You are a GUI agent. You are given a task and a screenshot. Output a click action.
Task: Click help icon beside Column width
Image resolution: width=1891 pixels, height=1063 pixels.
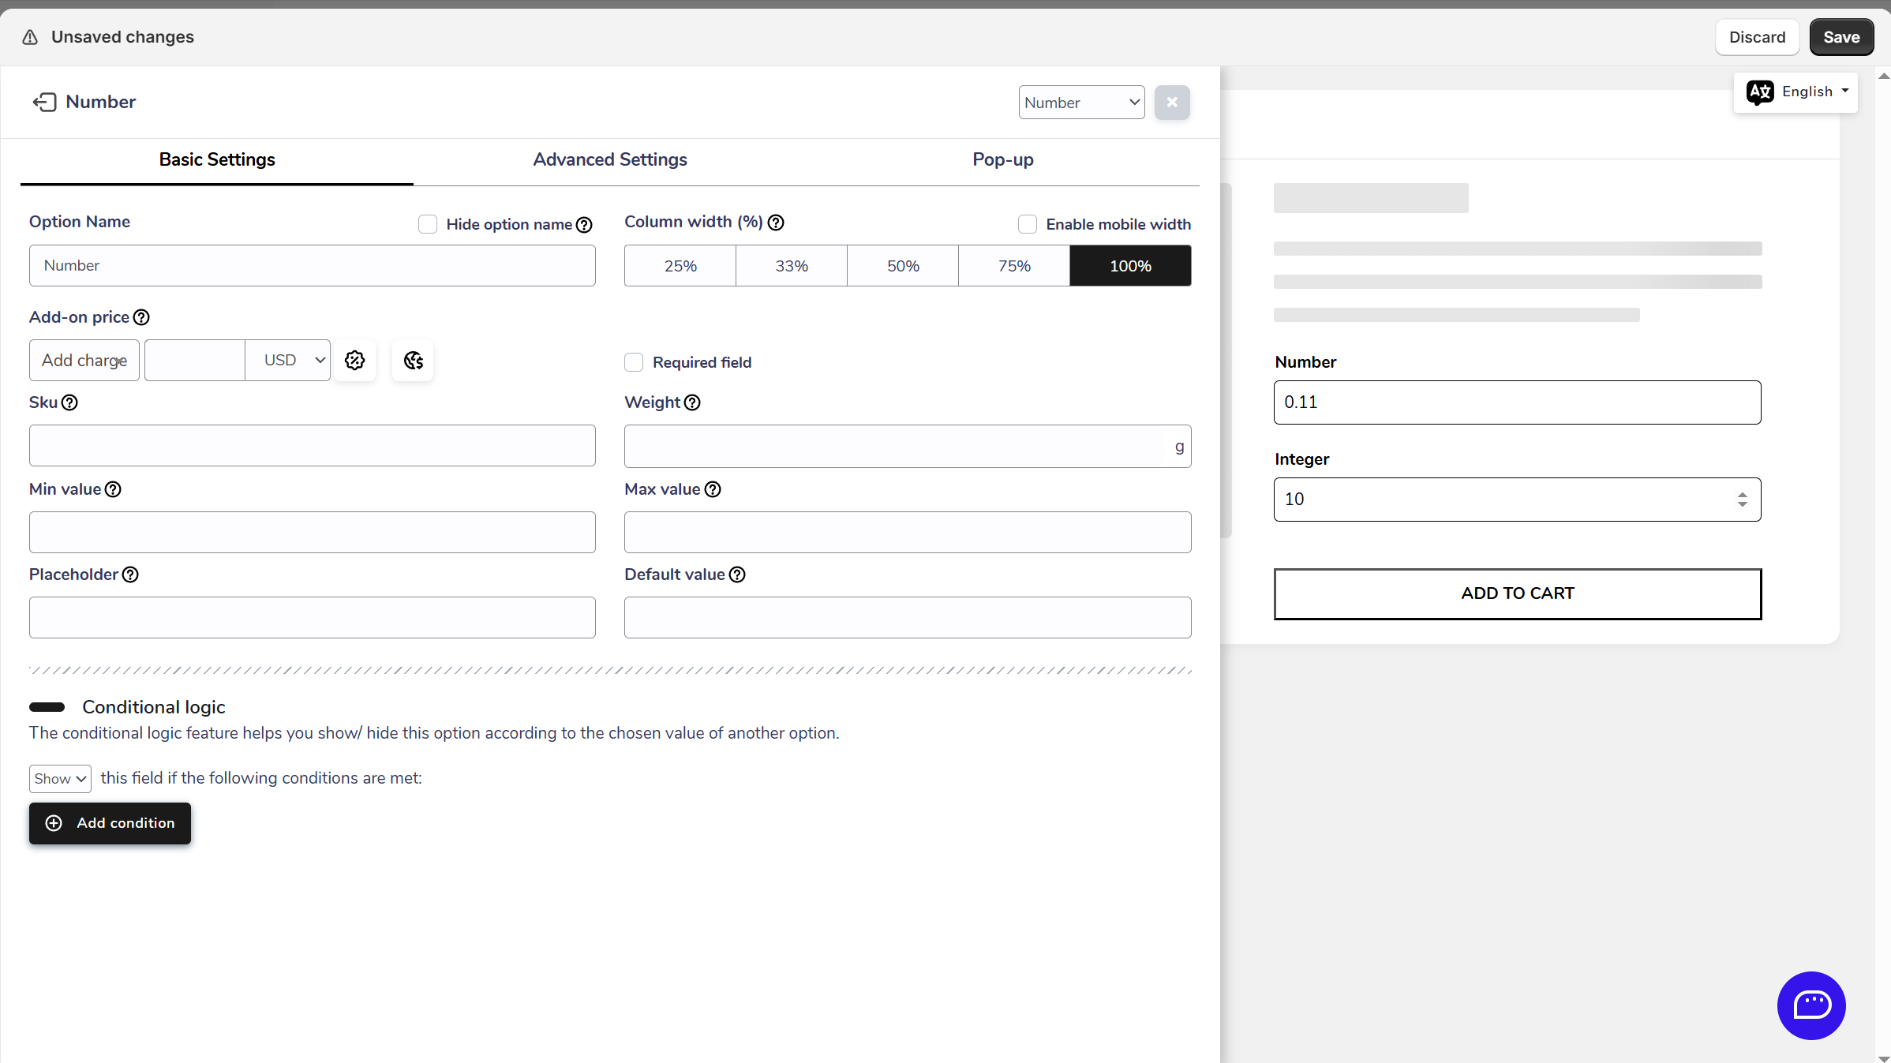click(776, 223)
